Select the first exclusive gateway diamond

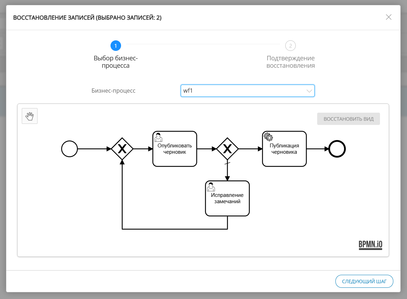pyautogui.click(x=122, y=149)
